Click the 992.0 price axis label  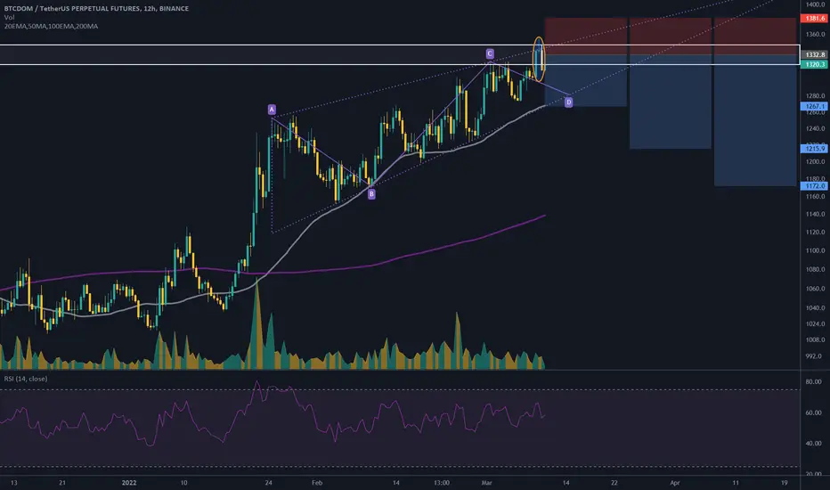pyautogui.click(x=815, y=356)
